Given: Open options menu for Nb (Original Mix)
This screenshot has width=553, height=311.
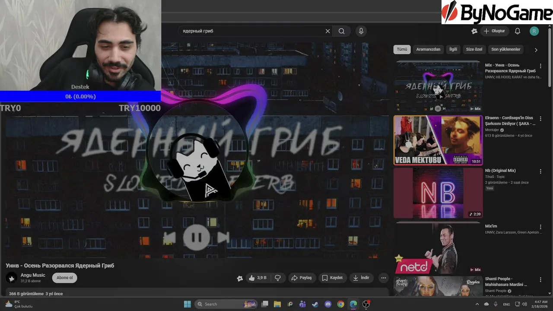Looking at the screenshot, I should point(540,171).
